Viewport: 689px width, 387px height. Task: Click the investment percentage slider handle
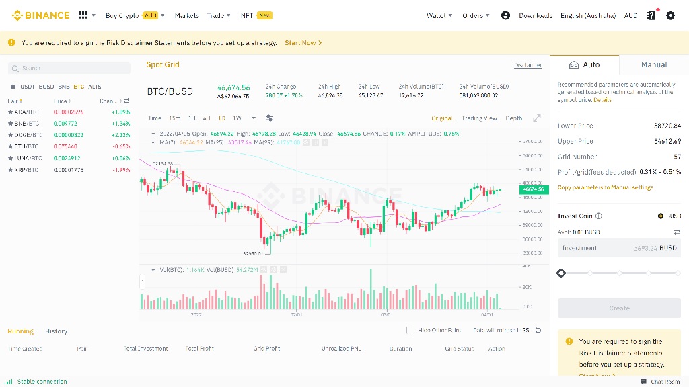pos(561,273)
